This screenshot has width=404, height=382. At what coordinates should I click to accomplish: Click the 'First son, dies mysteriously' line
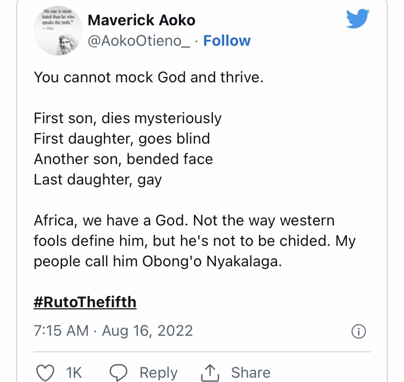(x=128, y=118)
